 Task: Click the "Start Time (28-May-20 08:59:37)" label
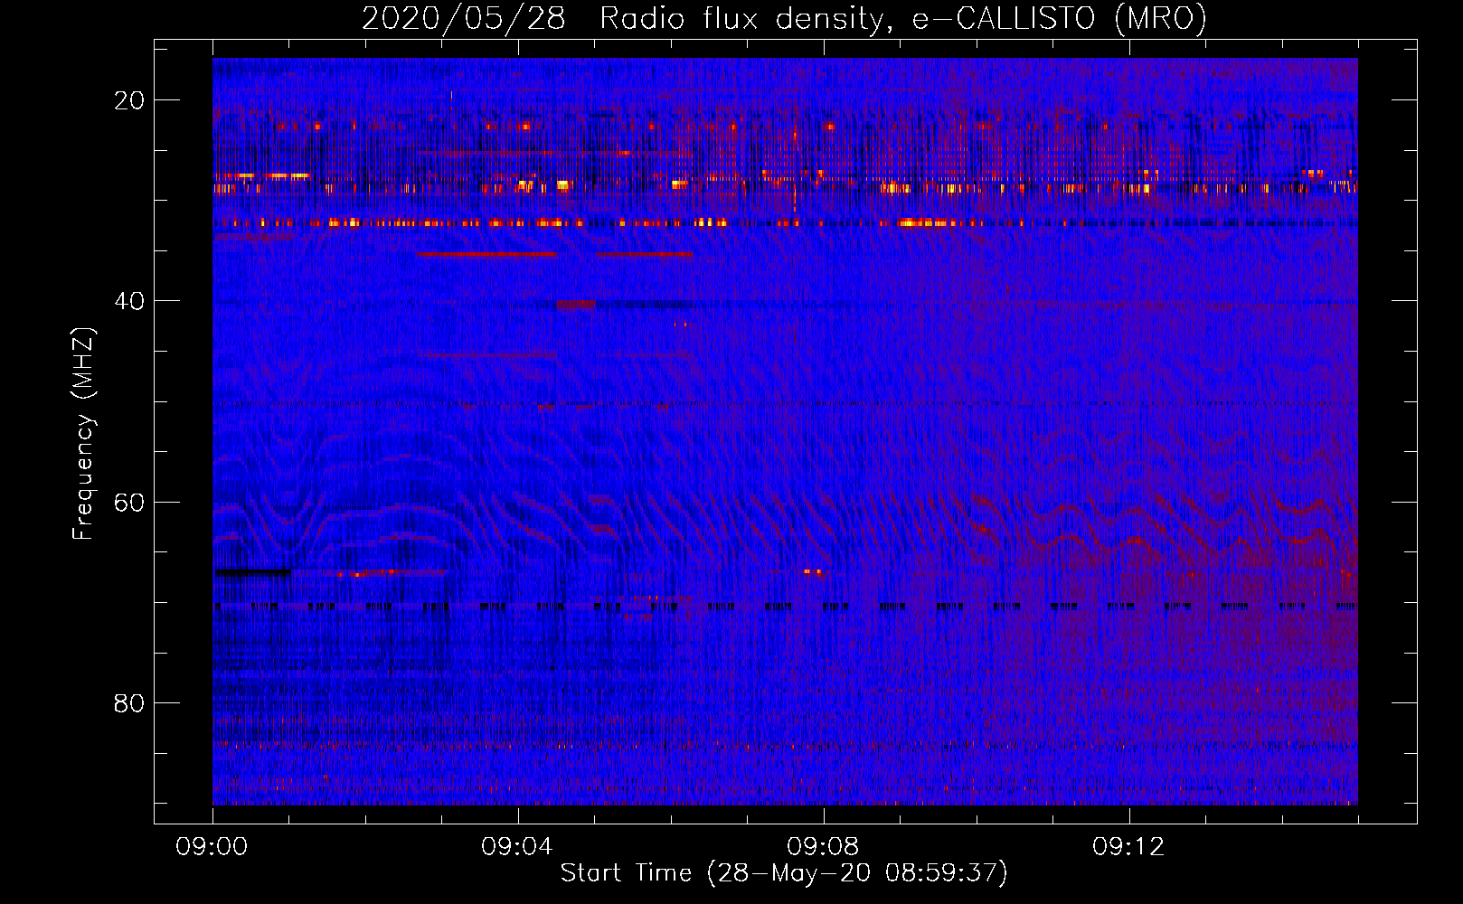click(784, 873)
